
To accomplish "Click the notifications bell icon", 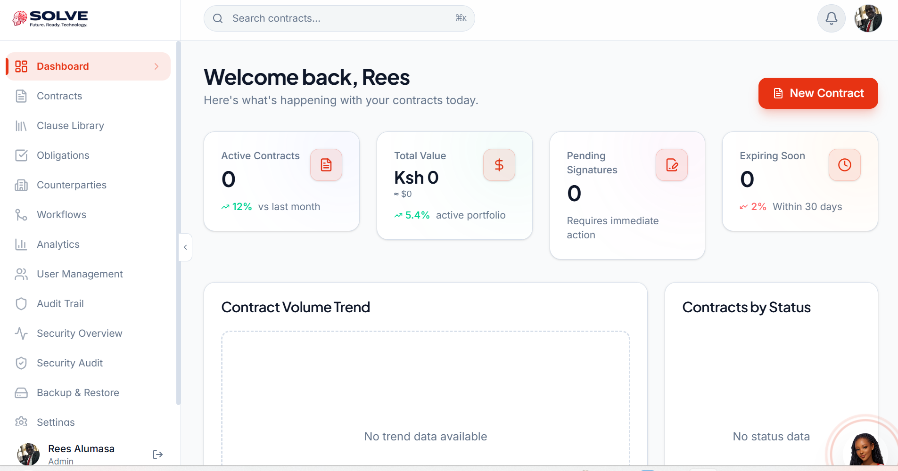I will click(831, 18).
